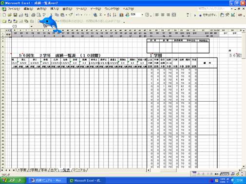
Task: Toggle merge and center button
Action: (x=174, y=15)
